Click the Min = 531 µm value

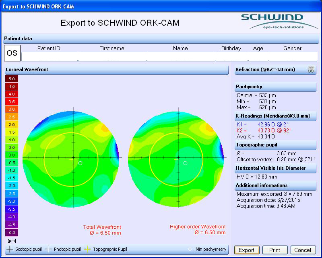[256, 102]
